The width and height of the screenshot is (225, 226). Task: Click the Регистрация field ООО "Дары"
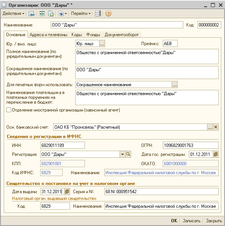(x=80, y=154)
